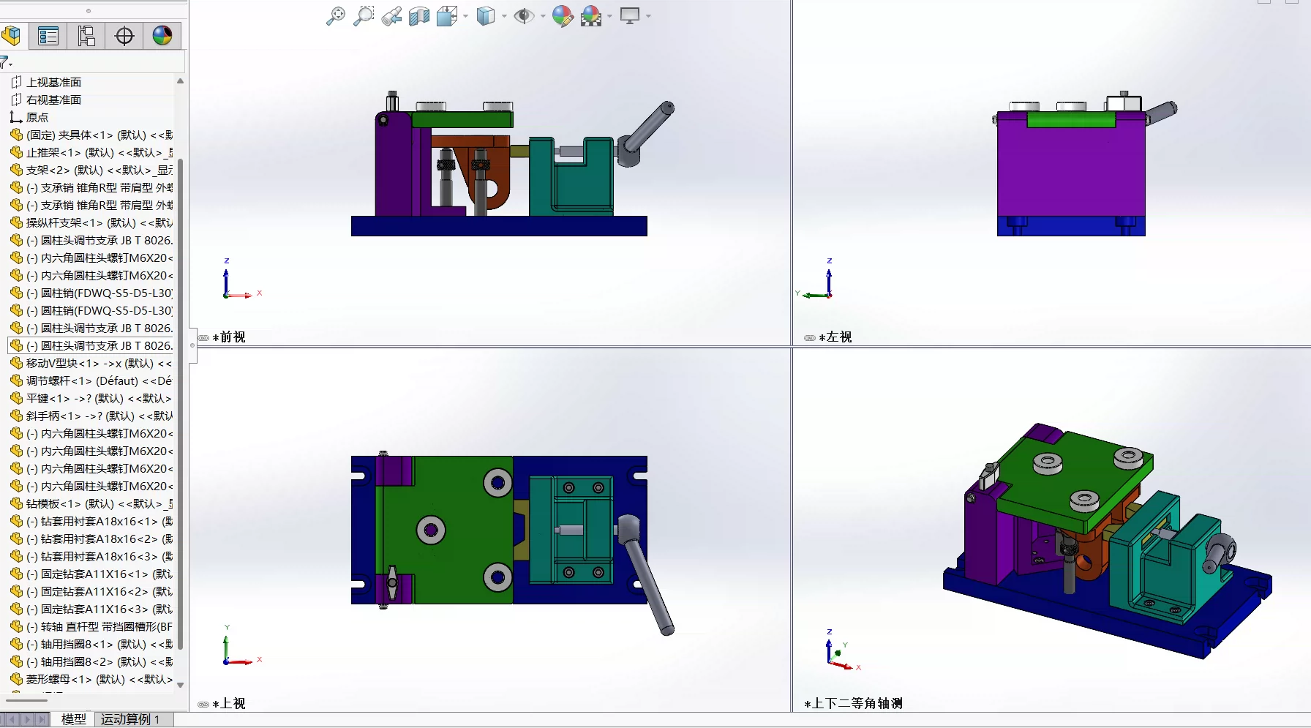Click the tree scrollbar down arrow

tap(180, 685)
